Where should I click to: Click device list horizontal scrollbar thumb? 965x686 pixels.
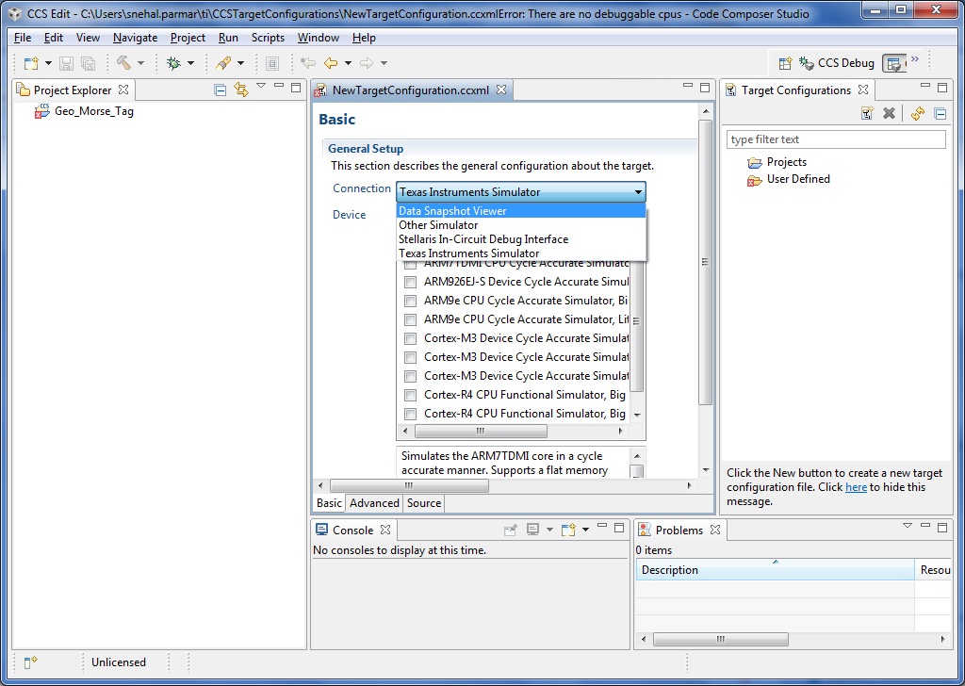(480, 432)
